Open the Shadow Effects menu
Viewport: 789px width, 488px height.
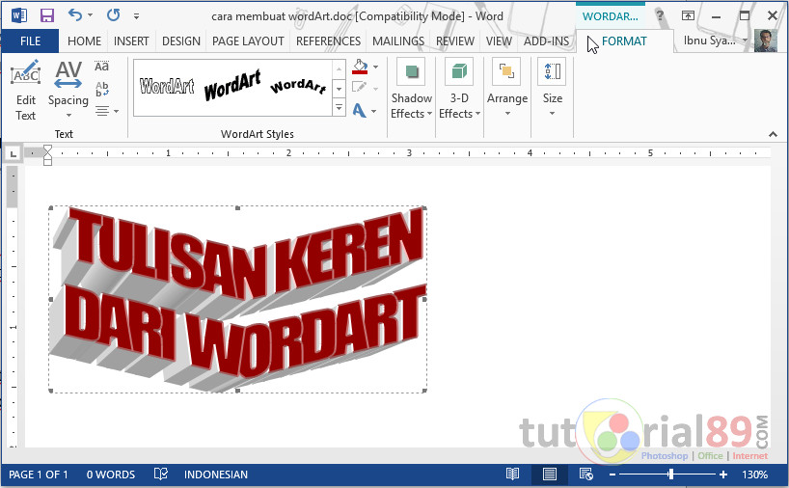tap(411, 89)
